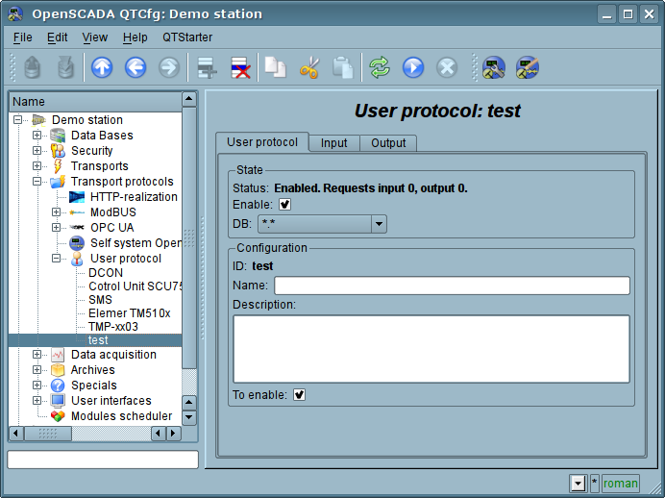Image resolution: width=665 pixels, height=498 pixels.
Task: Click the Data acquisition chart icon
Action: pyautogui.click(x=58, y=355)
